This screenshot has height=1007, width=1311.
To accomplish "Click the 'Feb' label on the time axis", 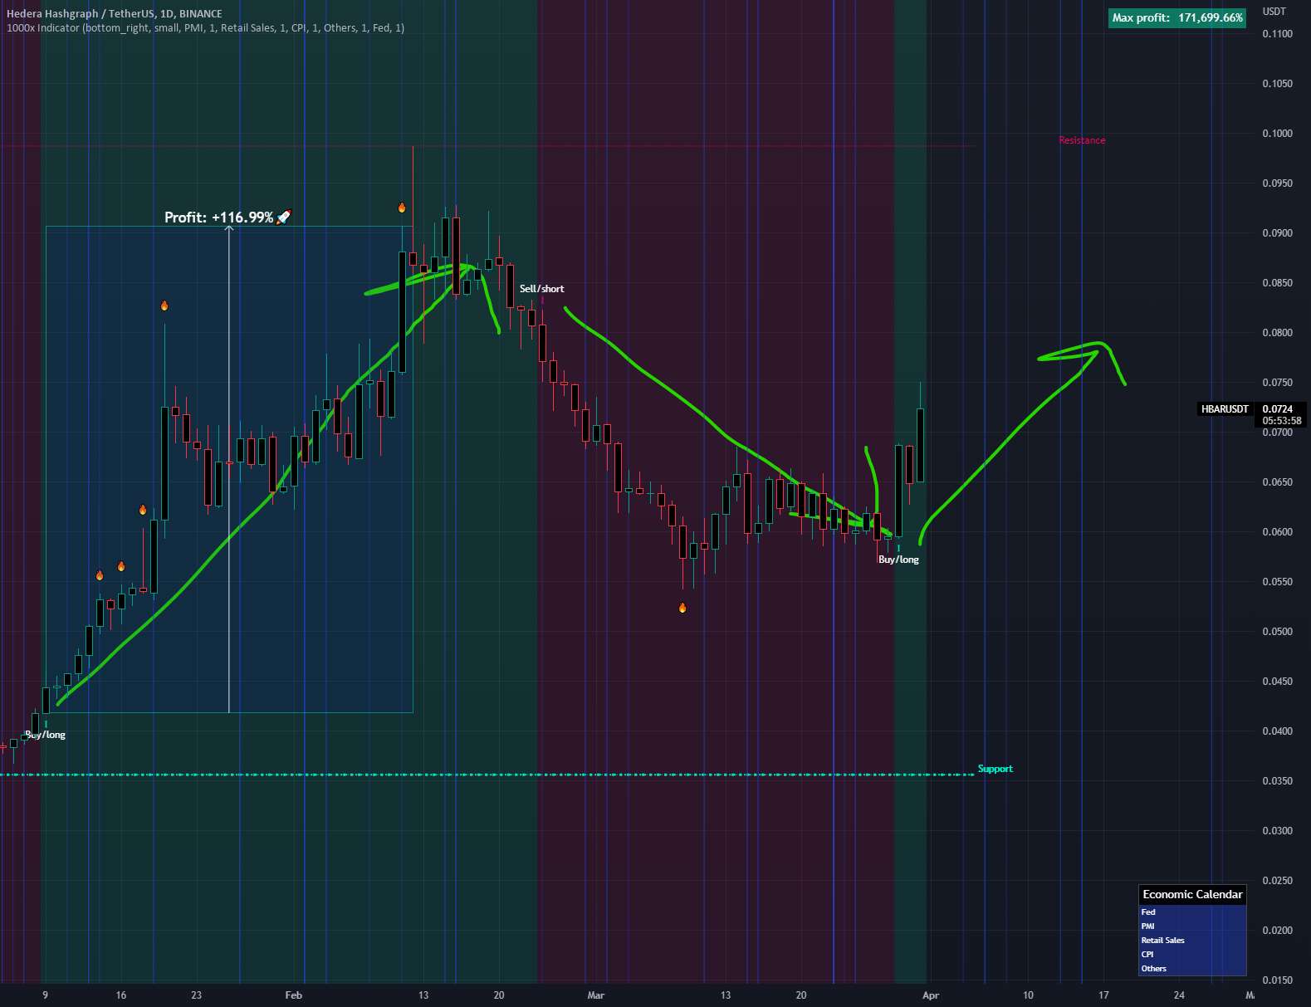I will click(x=293, y=995).
